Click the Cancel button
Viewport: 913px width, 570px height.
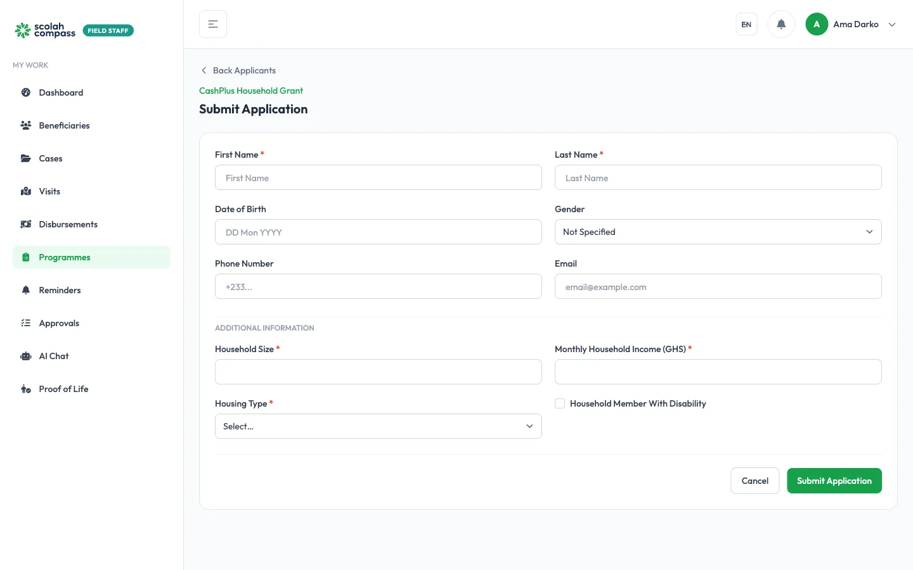click(x=755, y=481)
